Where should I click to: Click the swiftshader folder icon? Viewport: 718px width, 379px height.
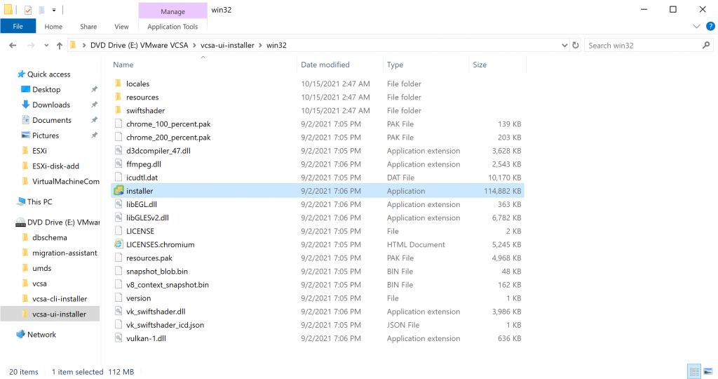pyautogui.click(x=118, y=110)
